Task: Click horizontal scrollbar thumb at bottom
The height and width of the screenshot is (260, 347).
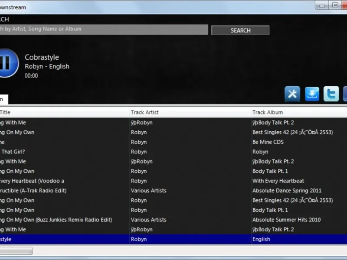Action: pos(16,251)
